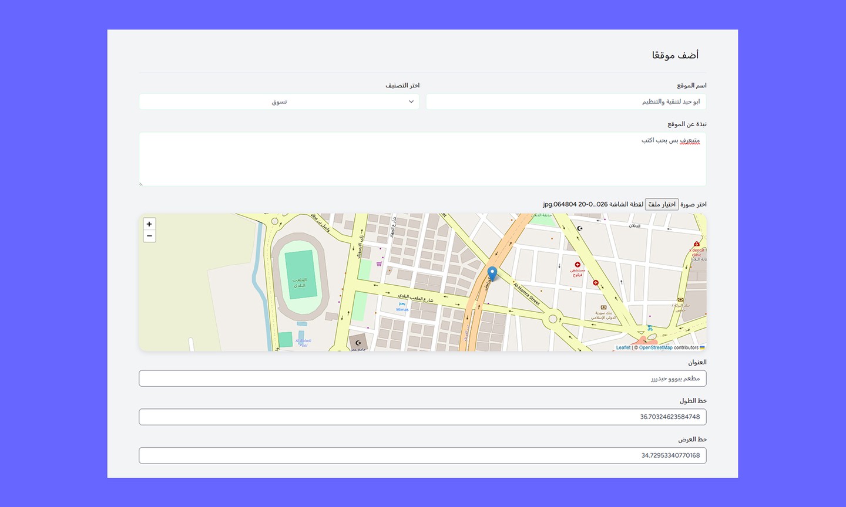Click the shopping cart icon on map
Viewport: 846px width, 507px height.
pos(380,264)
